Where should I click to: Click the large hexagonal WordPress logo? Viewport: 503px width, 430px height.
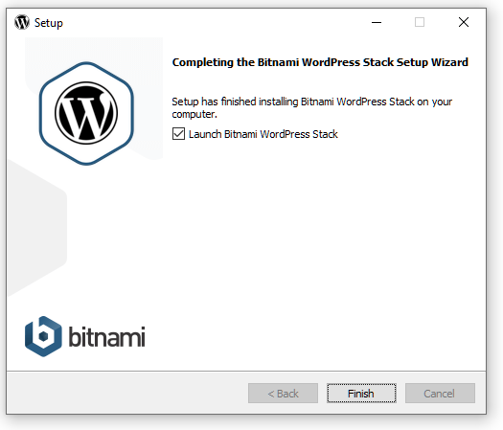click(86, 113)
